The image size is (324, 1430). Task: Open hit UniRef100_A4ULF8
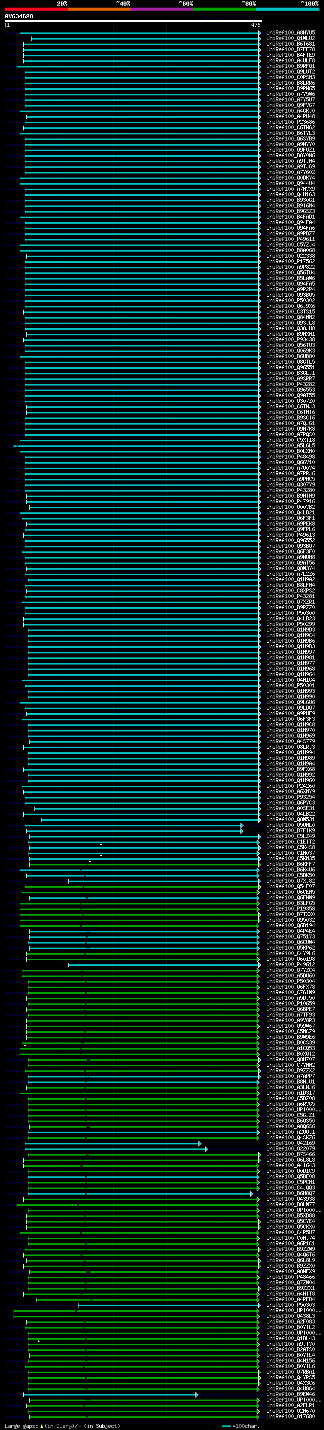(291, 60)
